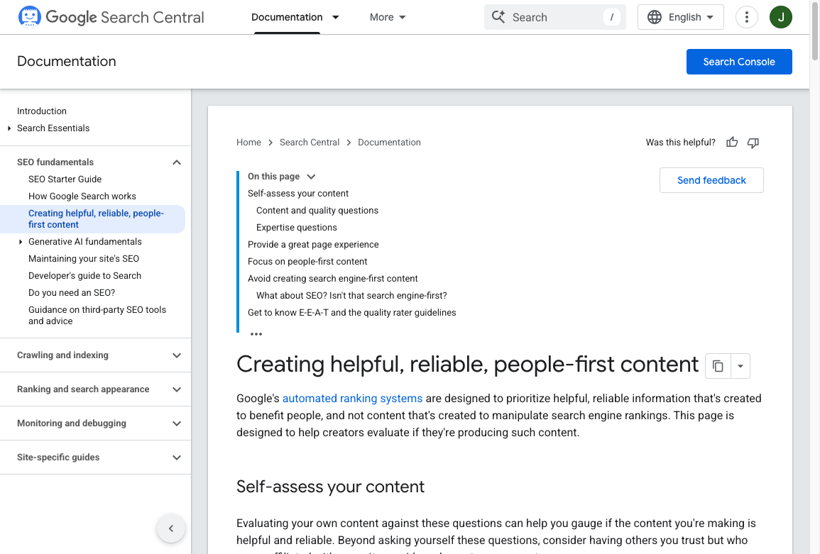The width and height of the screenshot is (820, 554).
Task: Click the Google Search Central title text
Action: pos(125,17)
